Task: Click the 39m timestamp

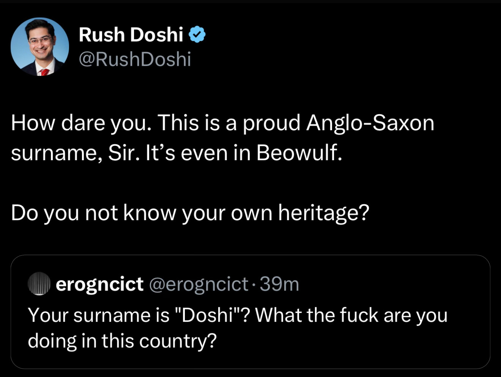Action: coord(279,284)
